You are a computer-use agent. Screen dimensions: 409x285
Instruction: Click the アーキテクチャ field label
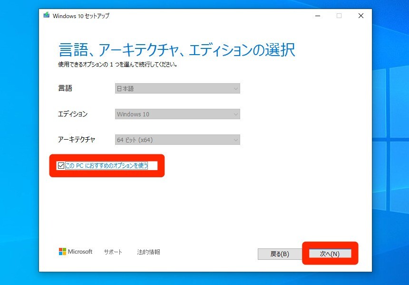[x=77, y=139]
